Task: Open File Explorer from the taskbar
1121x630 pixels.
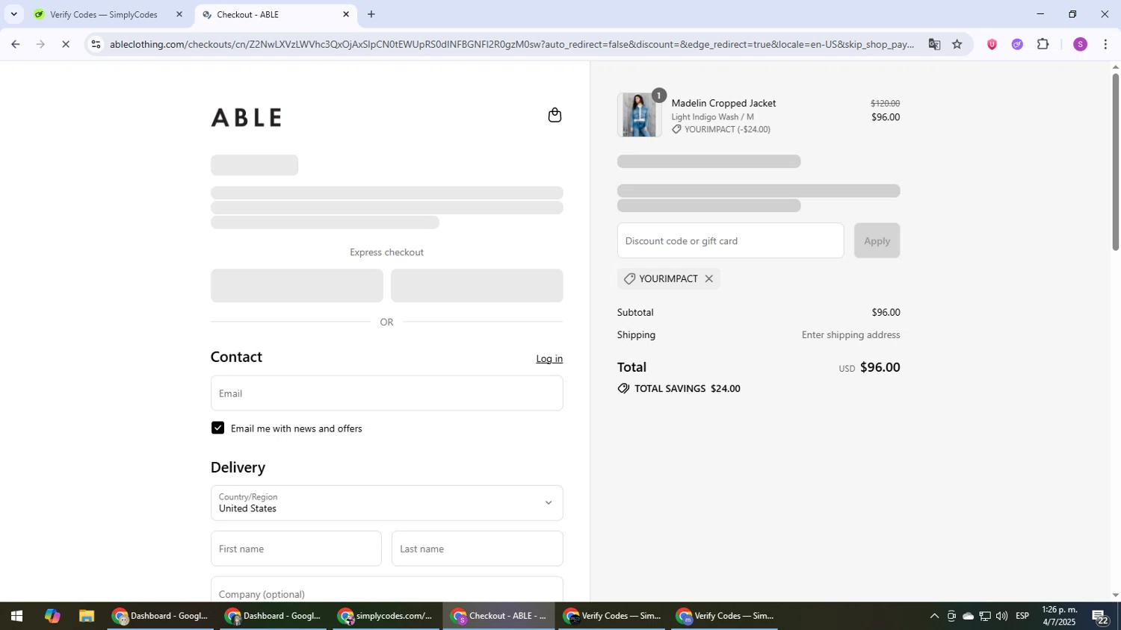Action: point(87,617)
